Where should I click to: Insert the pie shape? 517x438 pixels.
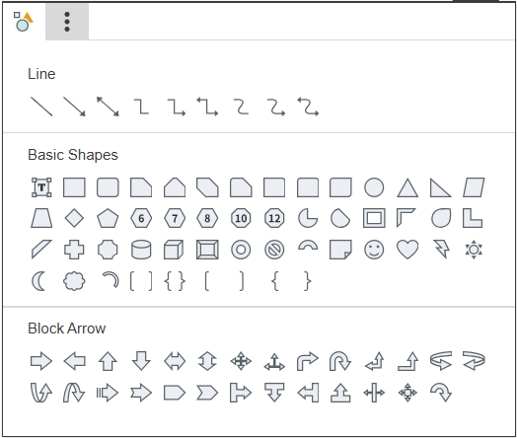click(x=308, y=218)
